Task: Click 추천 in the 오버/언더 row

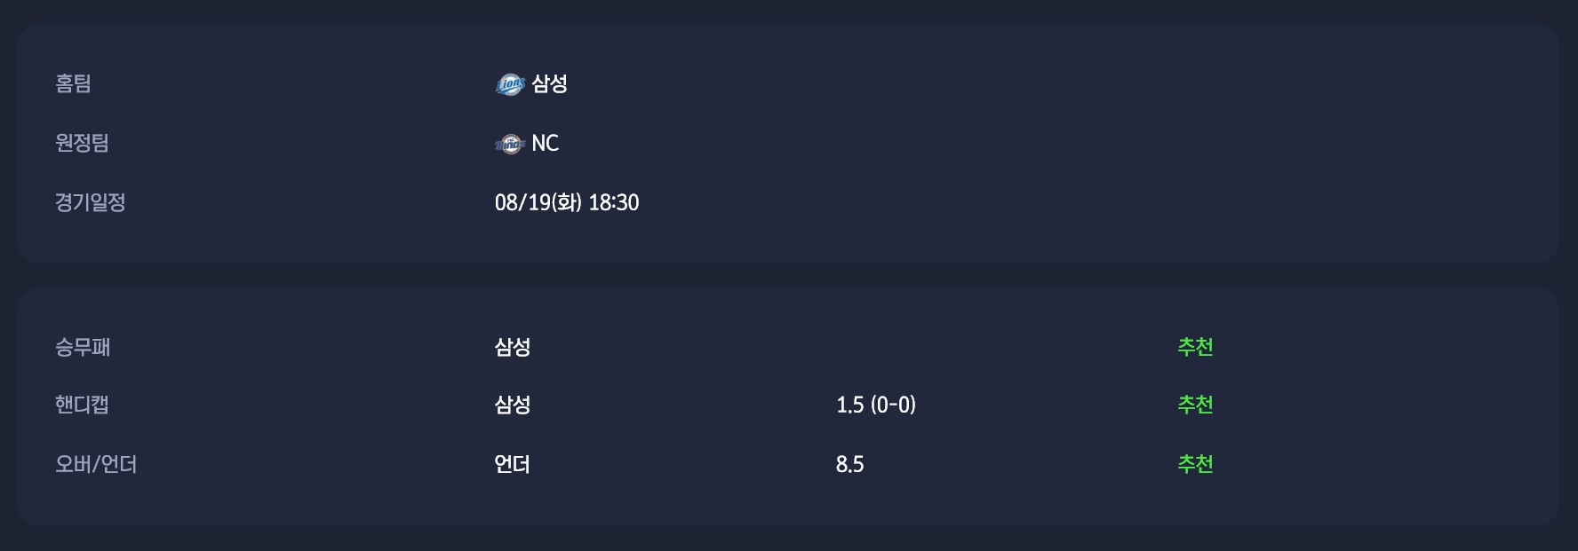Action: [x=1195, y=464]
